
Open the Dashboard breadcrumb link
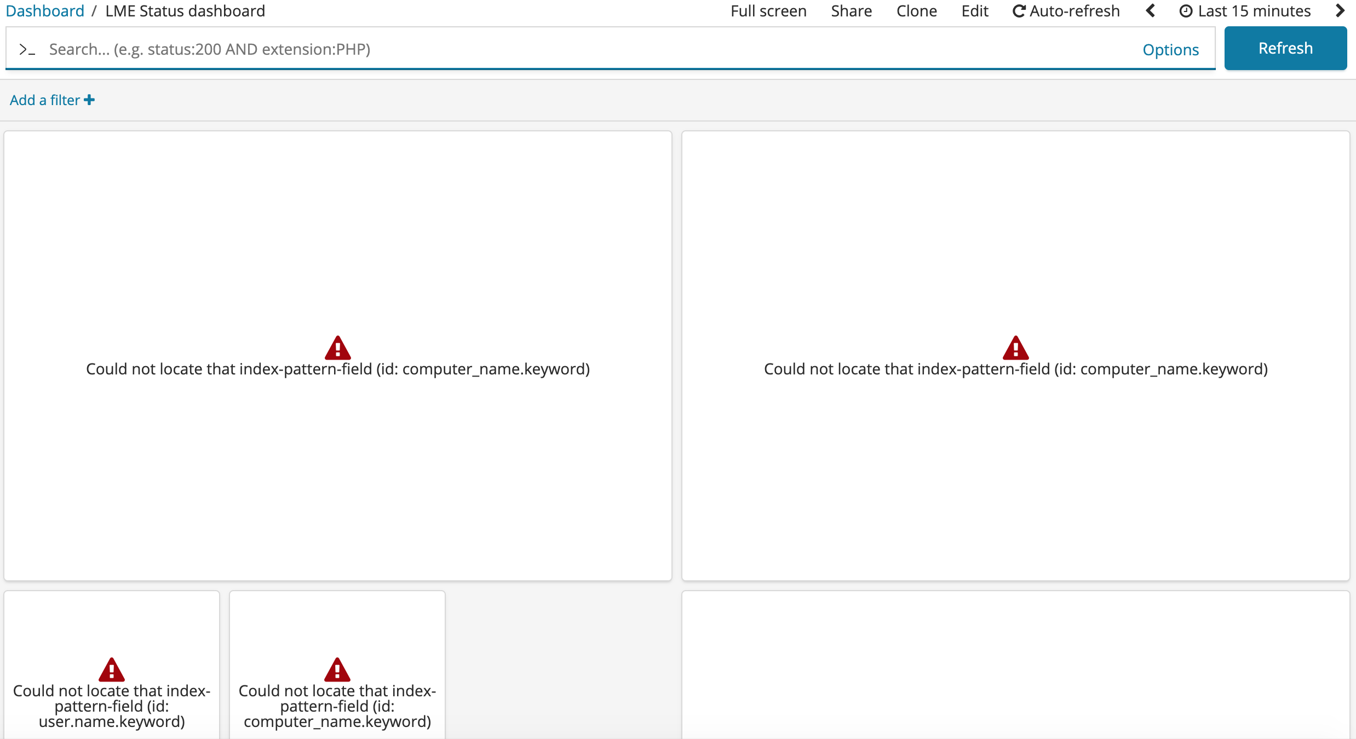[45, 10]
